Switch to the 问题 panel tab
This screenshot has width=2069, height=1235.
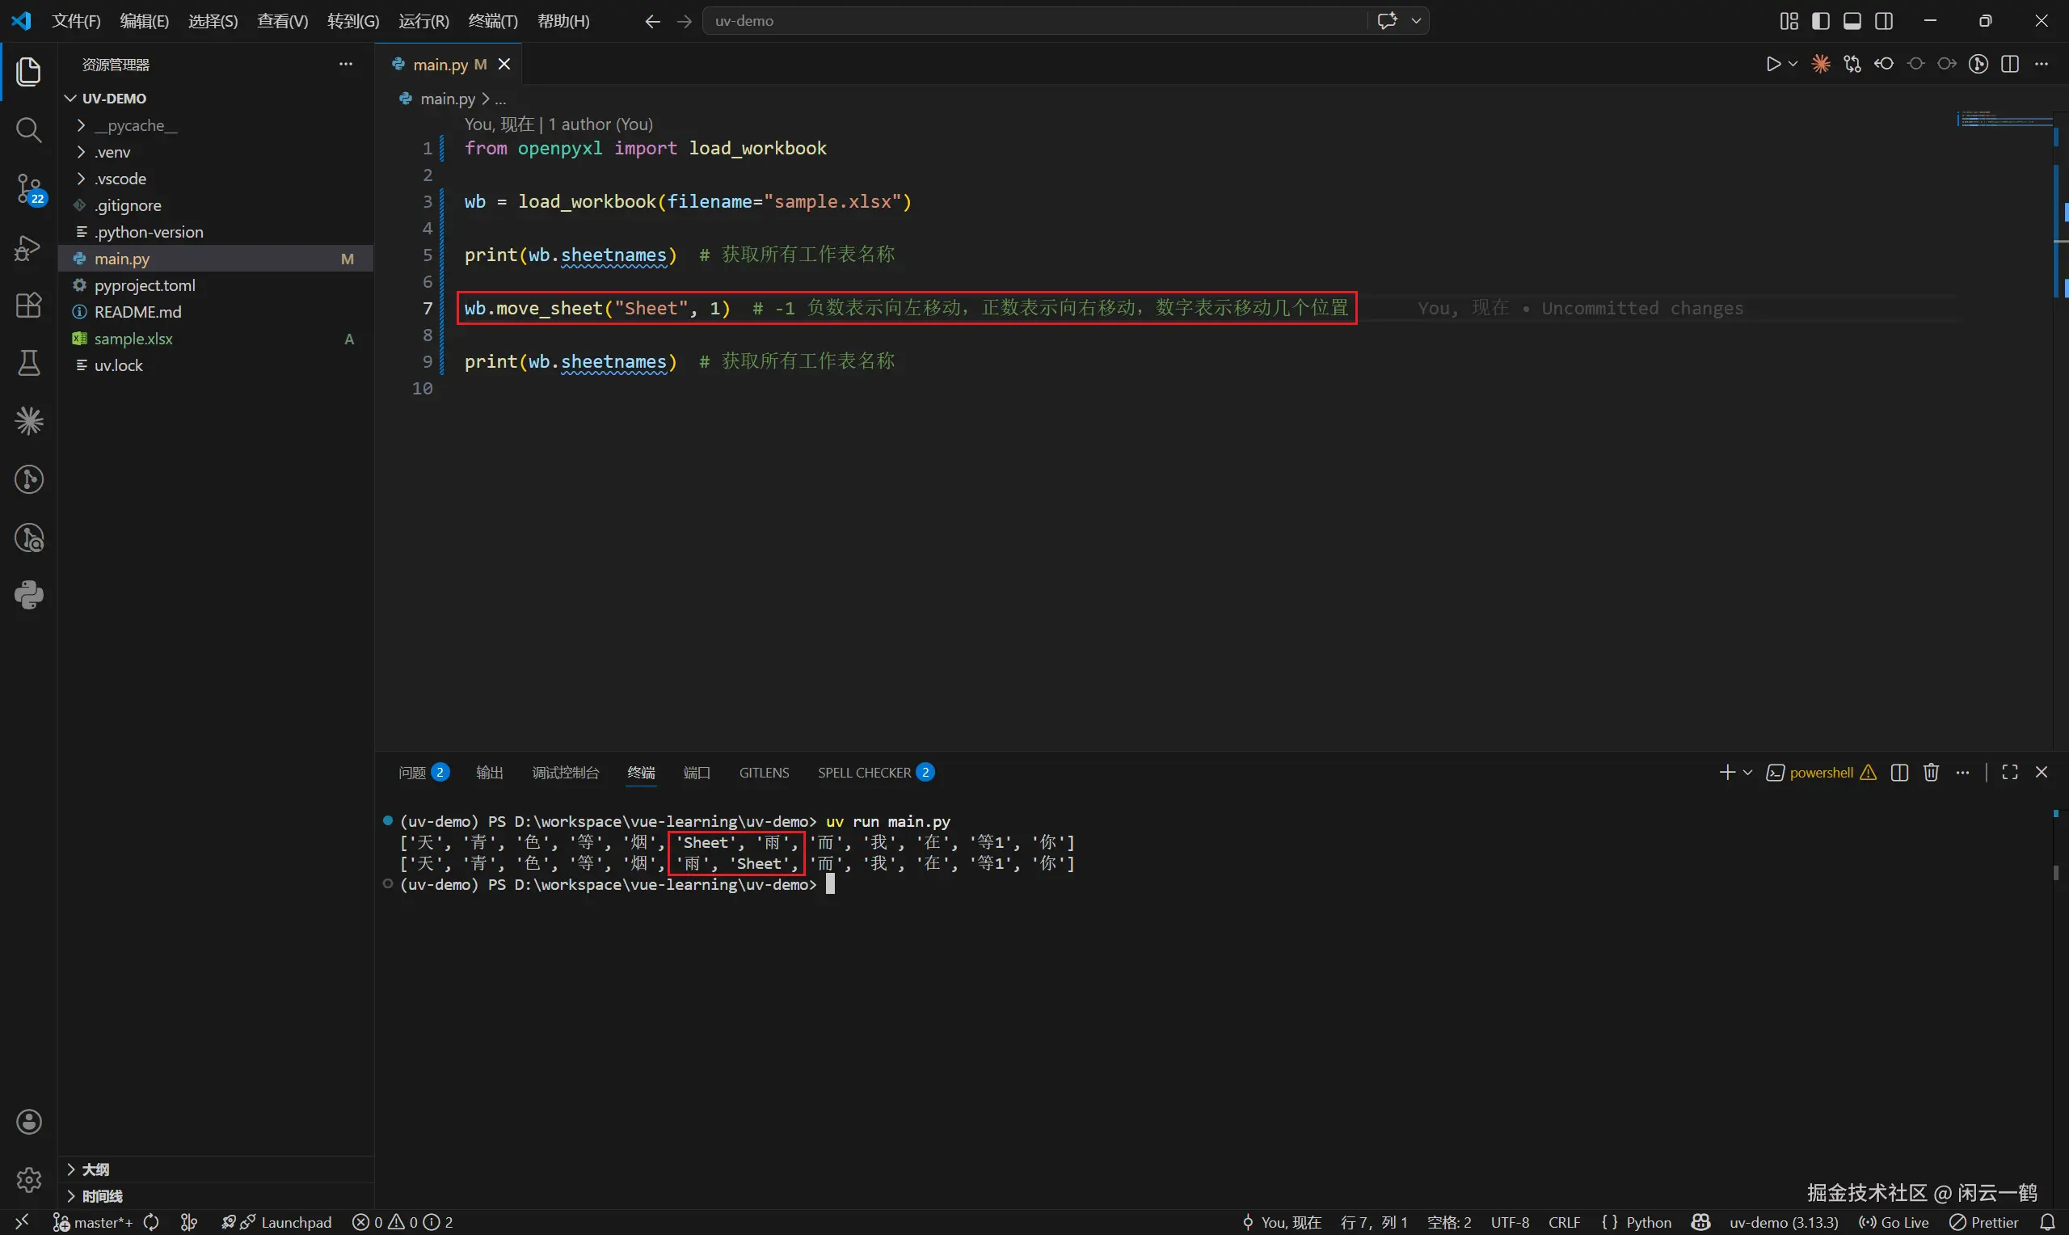coord(413,773)
